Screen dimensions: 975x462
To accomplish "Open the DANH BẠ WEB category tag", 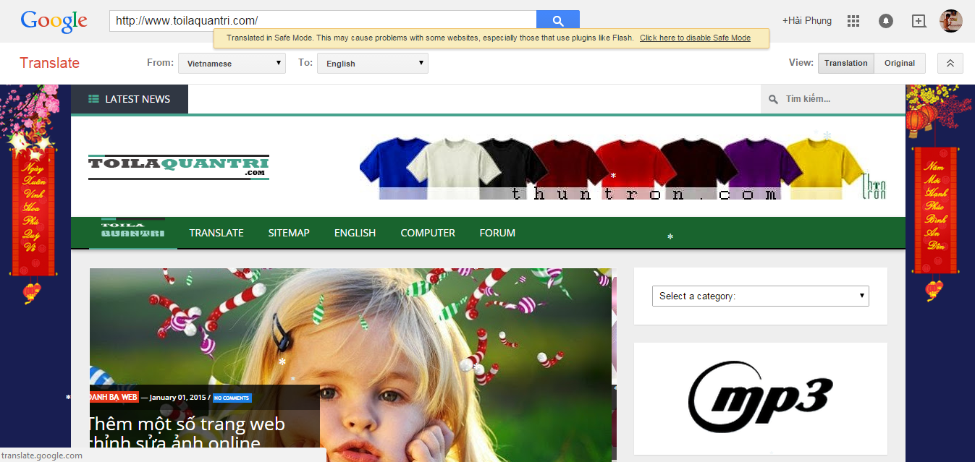I will [114, 397].
